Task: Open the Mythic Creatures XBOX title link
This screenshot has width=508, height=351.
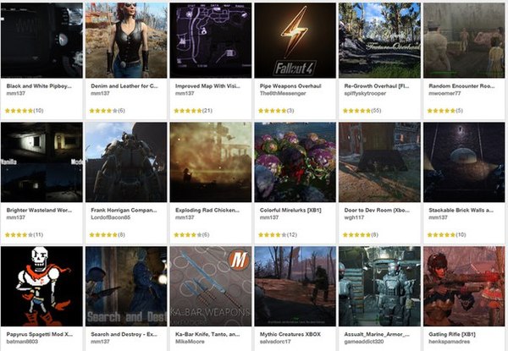Action: click(290, 334)
